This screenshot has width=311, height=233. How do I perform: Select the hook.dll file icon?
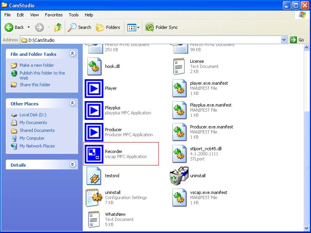point(94,66)
